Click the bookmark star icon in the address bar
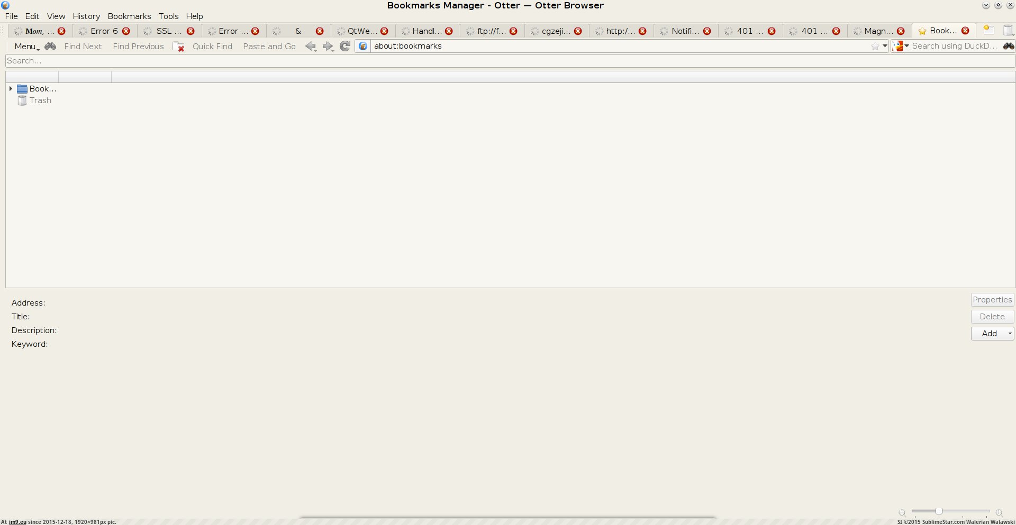1016x525 pixels. (875, 47)
